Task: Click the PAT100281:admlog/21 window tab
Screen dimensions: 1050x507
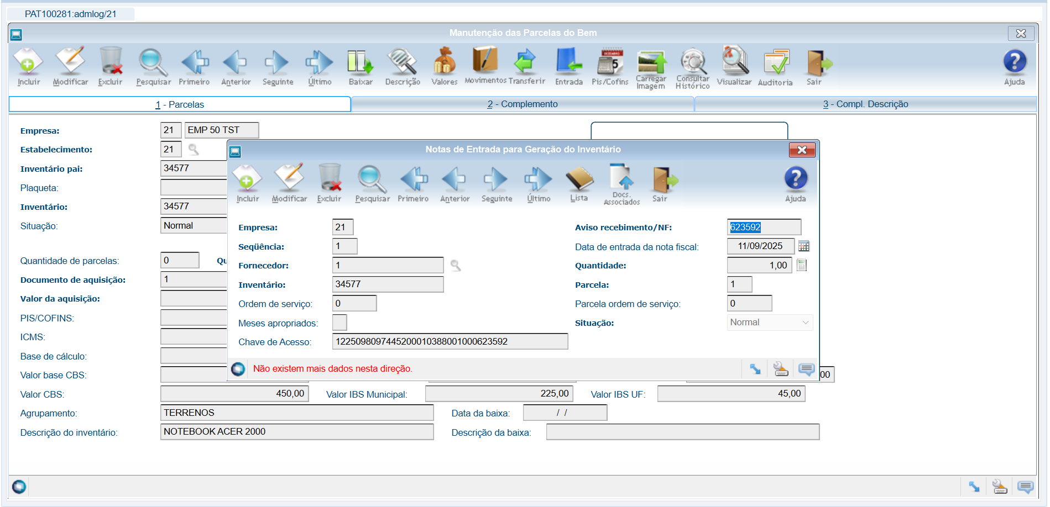Action: [71, 14]
